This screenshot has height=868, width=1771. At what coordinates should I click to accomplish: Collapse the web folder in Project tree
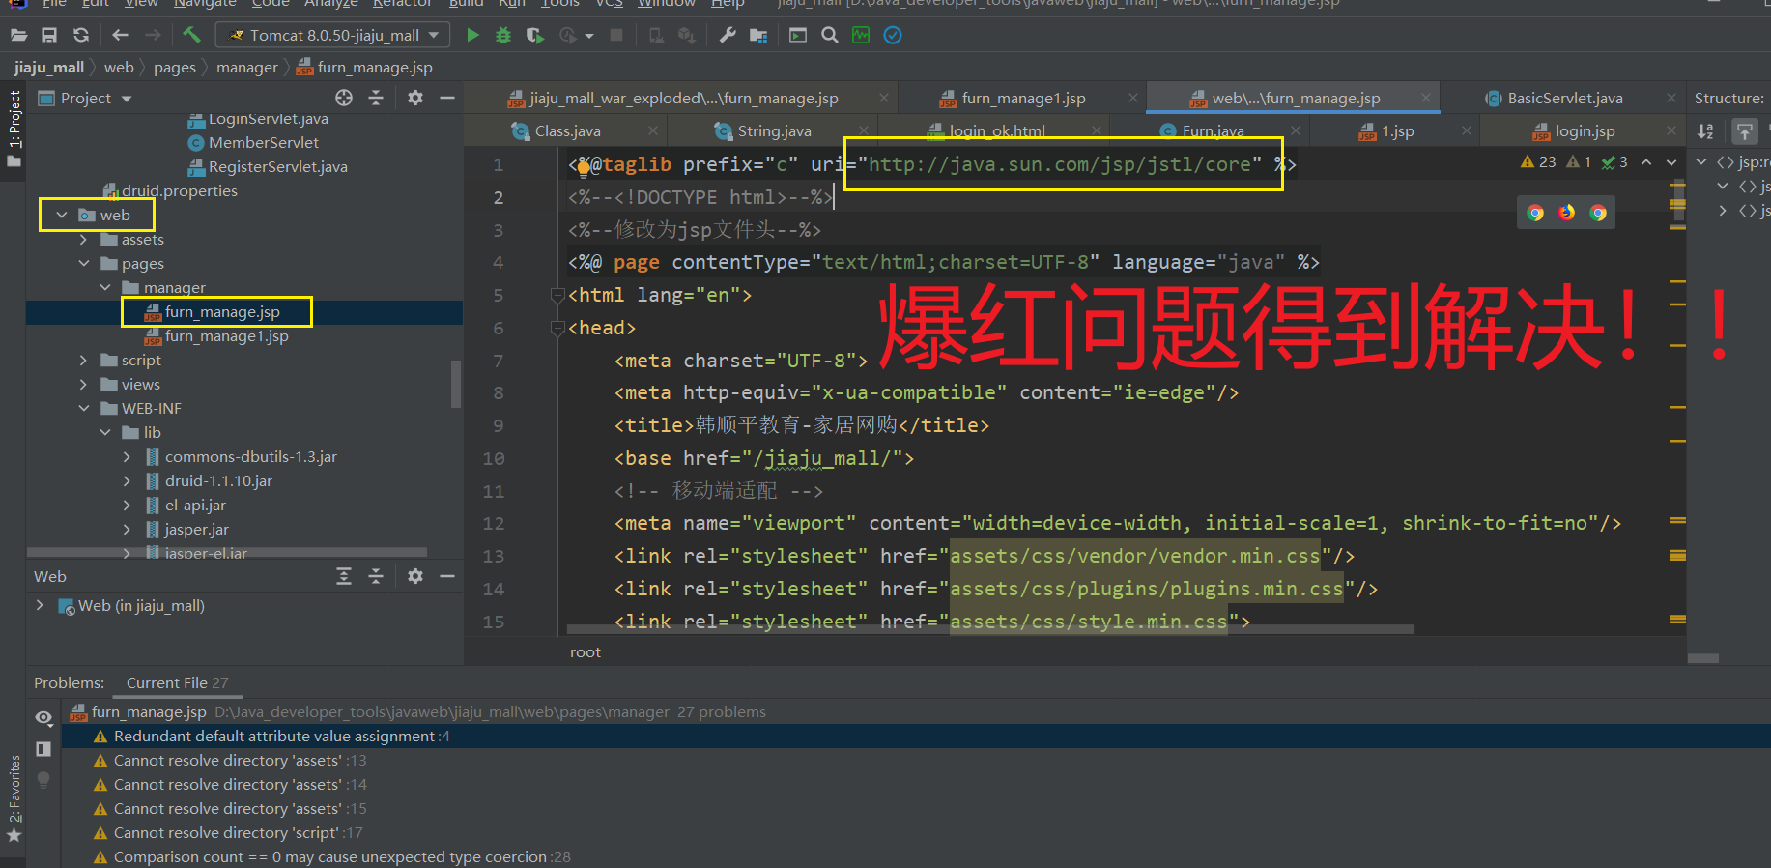click(x=62, y=215)
